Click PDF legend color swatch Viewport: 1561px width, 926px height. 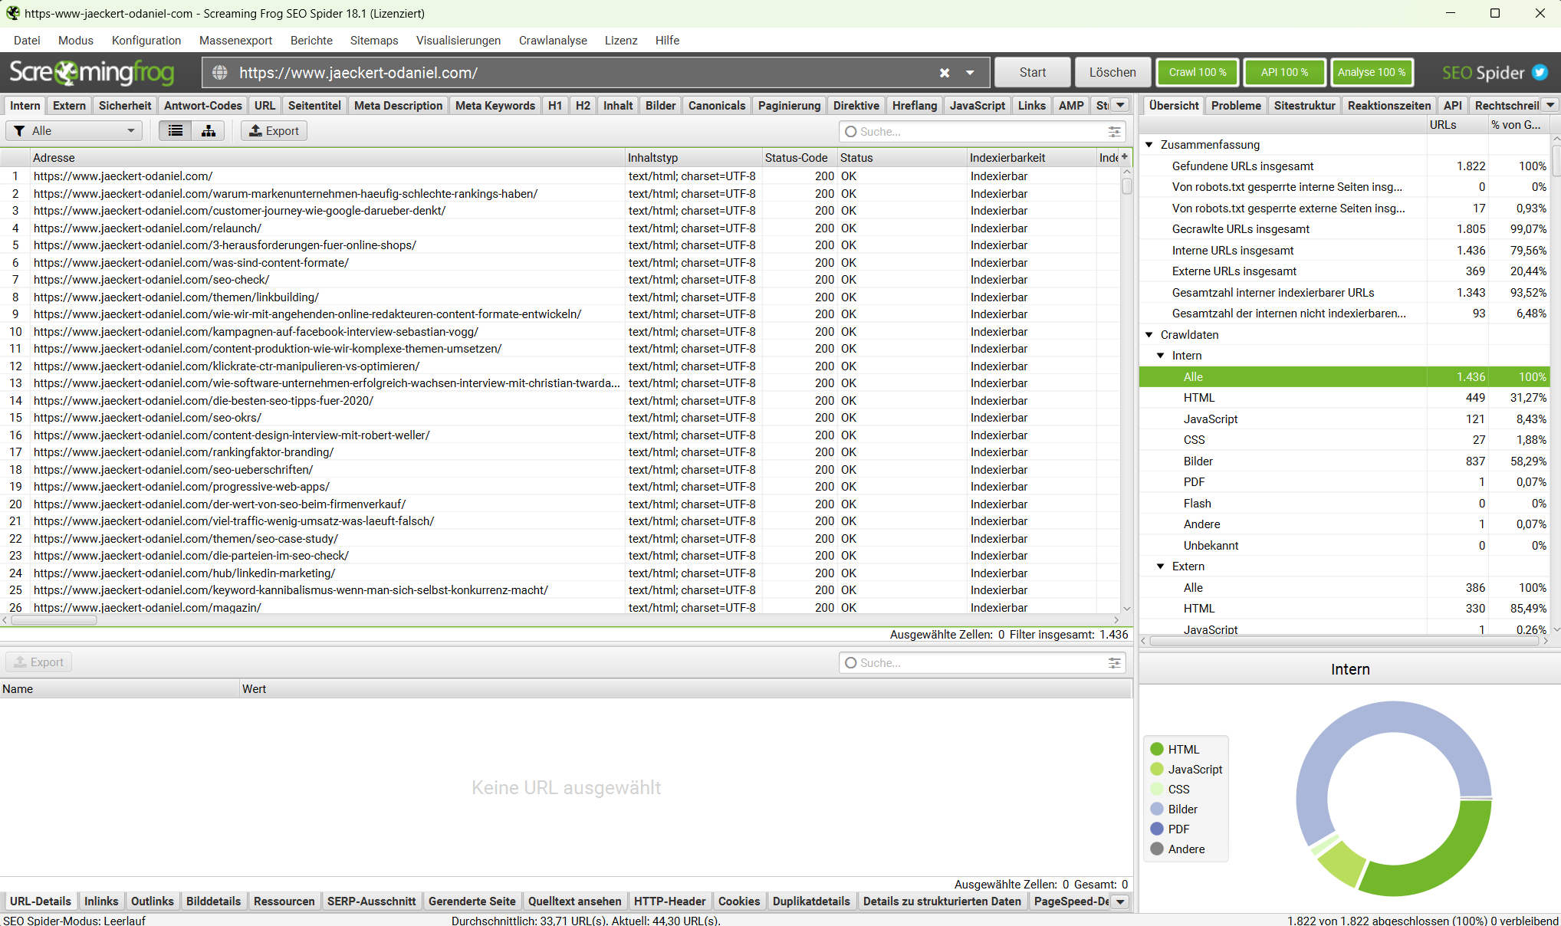(x=1157, y=829)
